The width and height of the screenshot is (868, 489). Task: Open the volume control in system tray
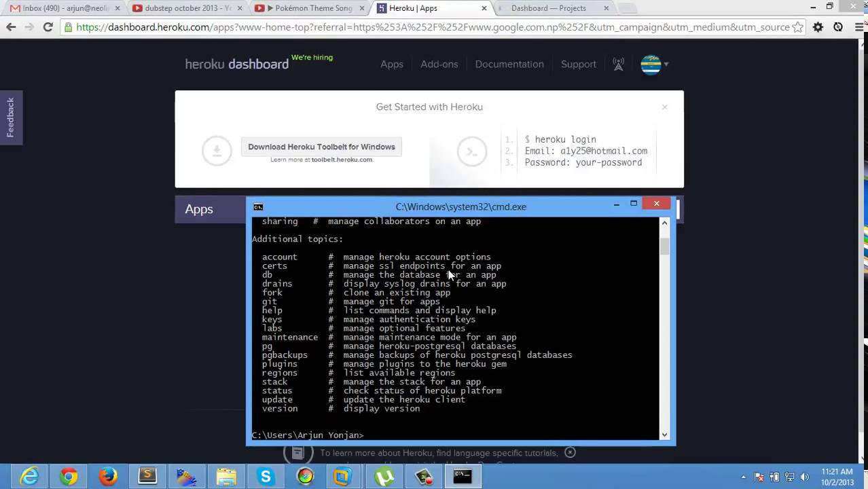click(804, 477)
